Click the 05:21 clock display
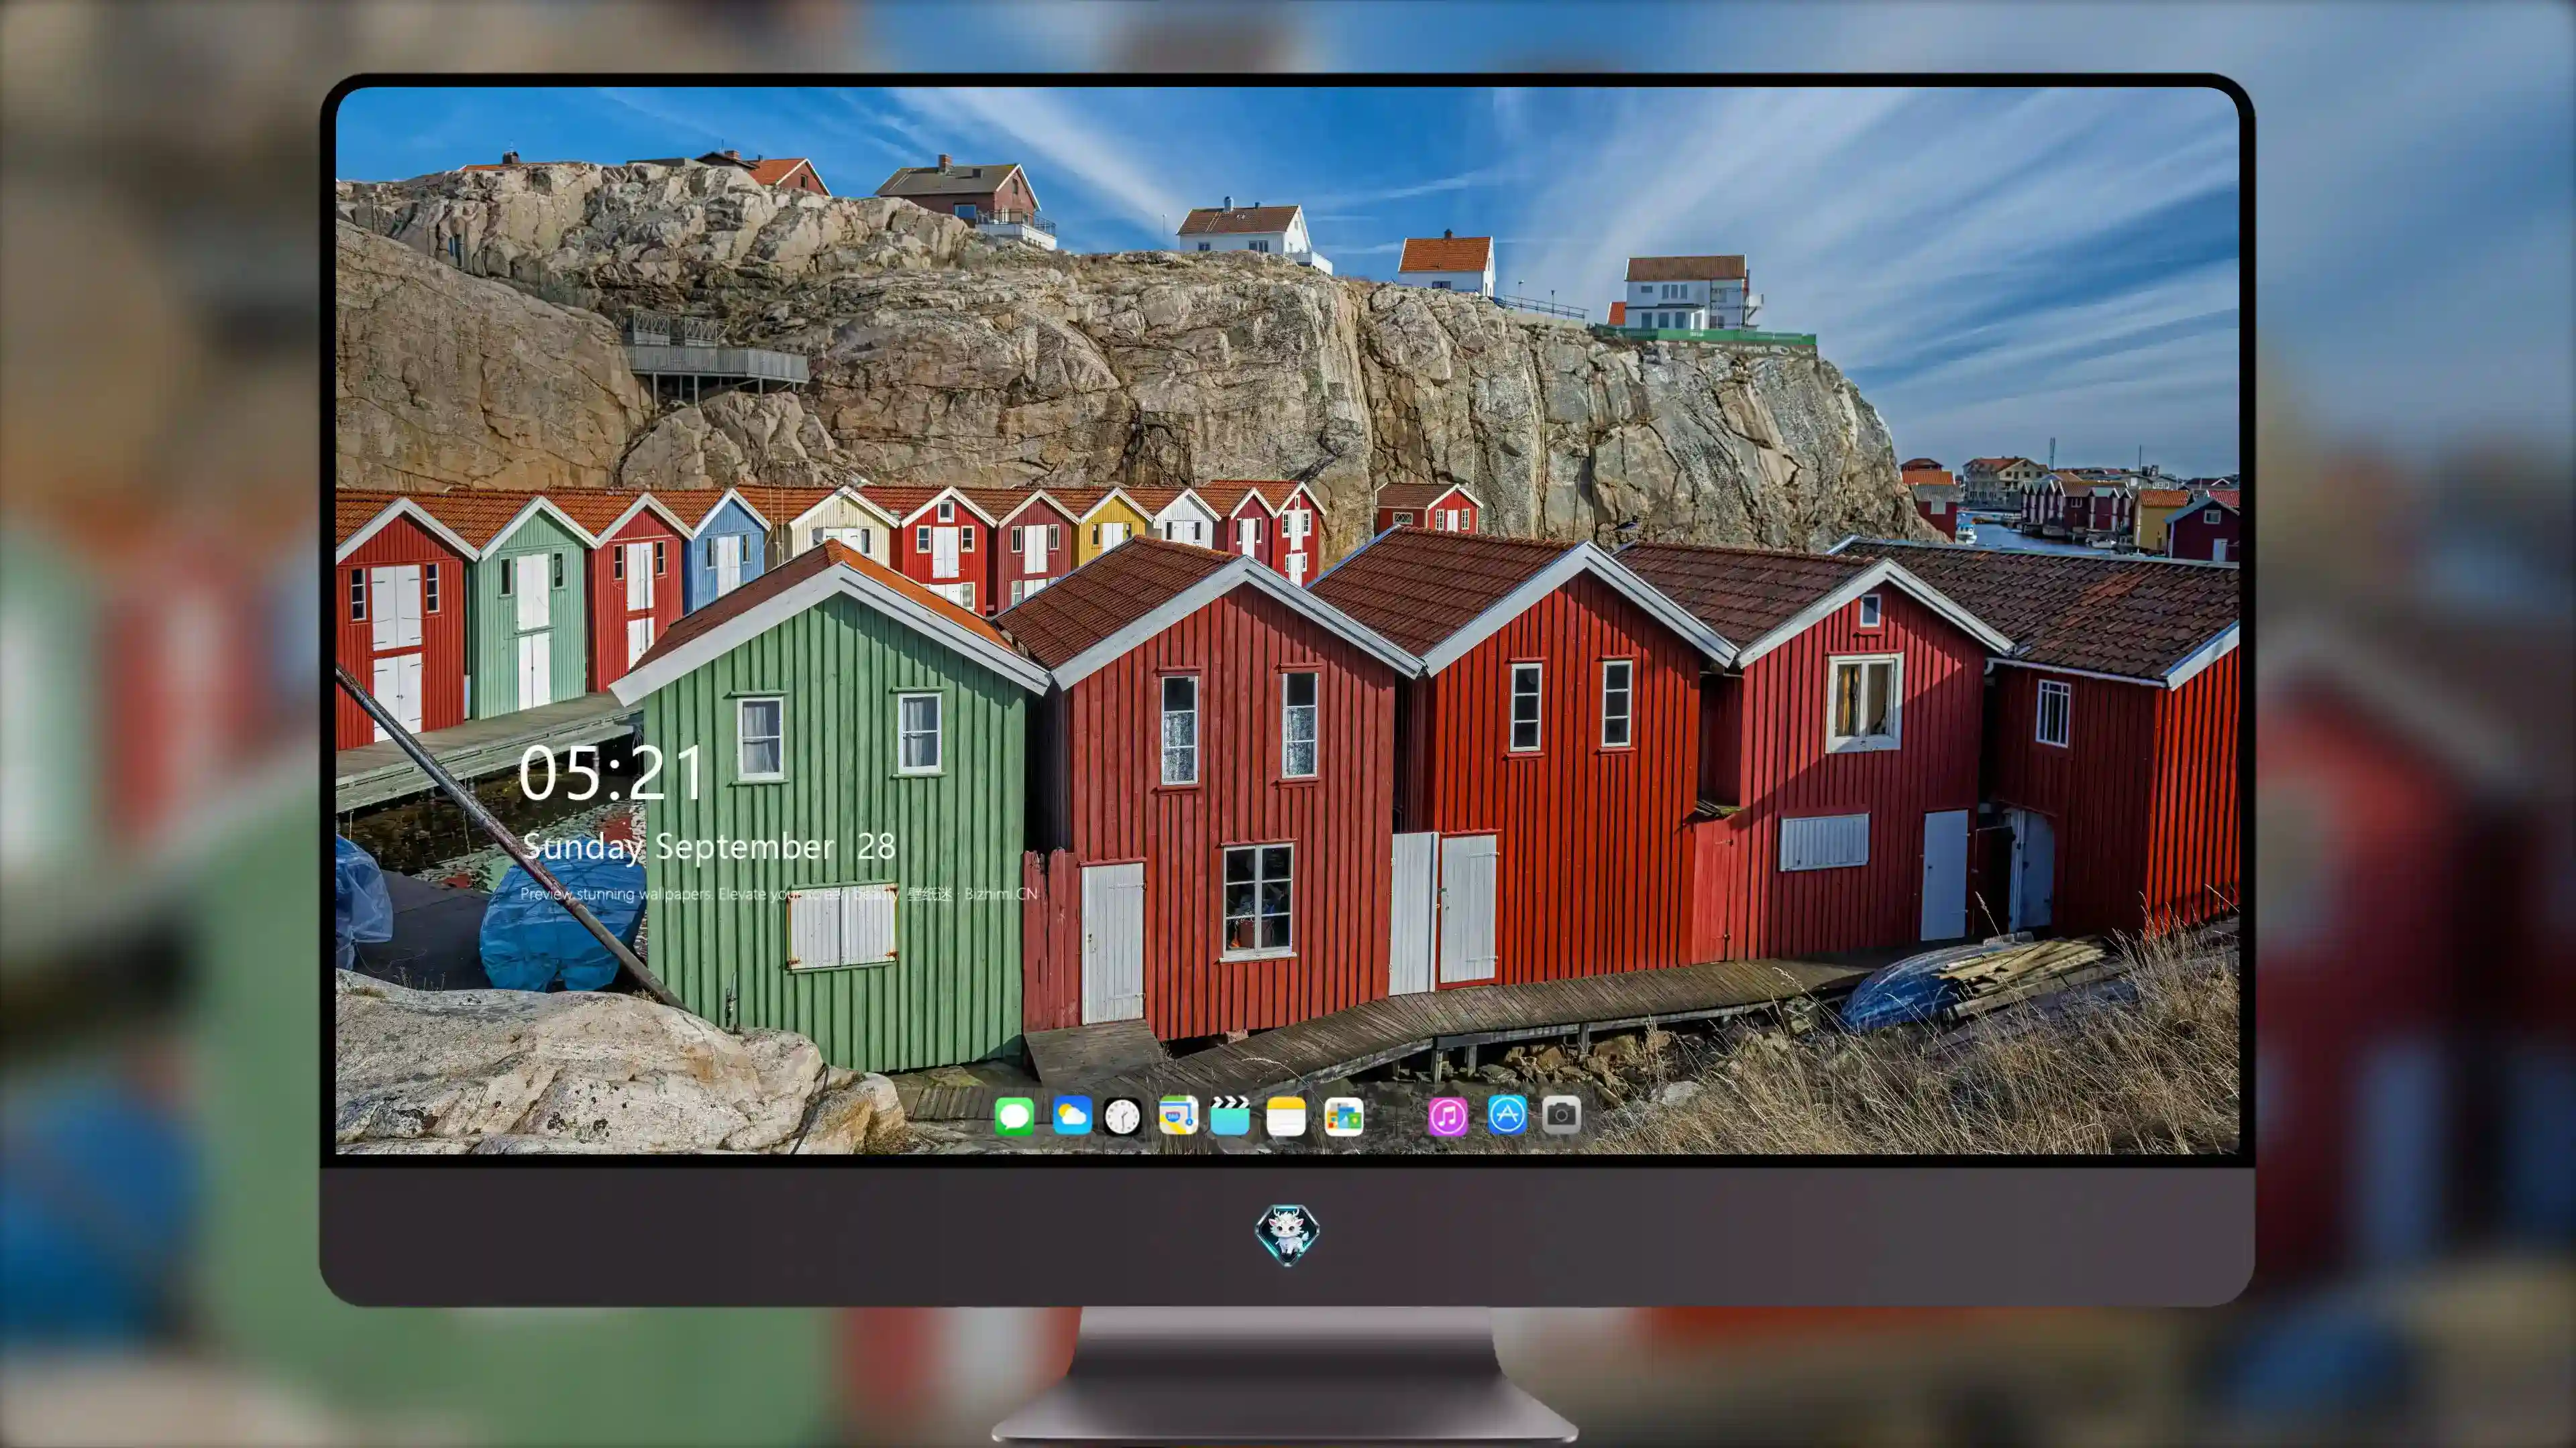 tap(610, 774)
